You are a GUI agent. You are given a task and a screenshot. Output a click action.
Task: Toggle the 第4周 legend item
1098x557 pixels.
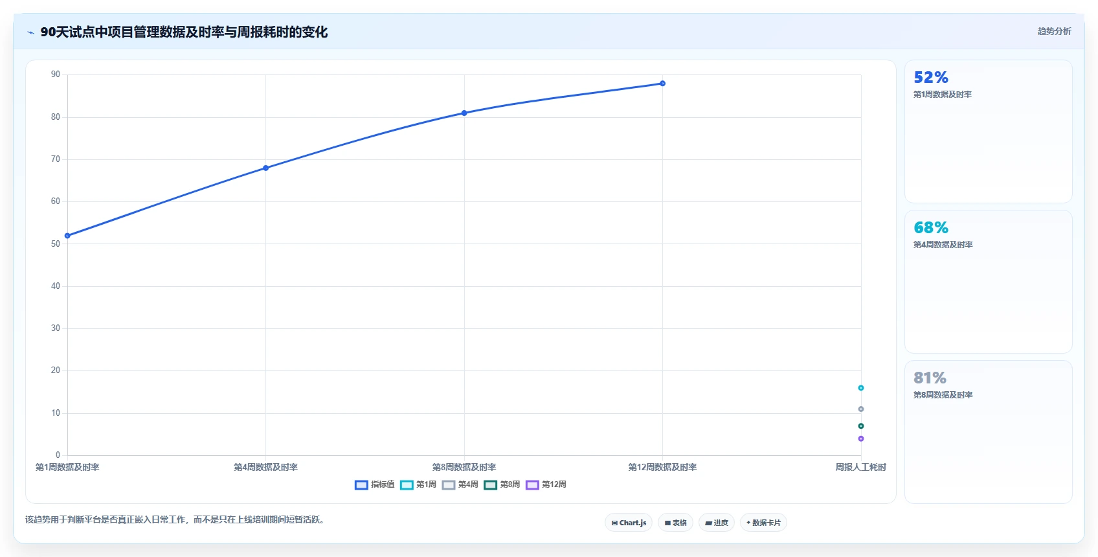point(460,484)
